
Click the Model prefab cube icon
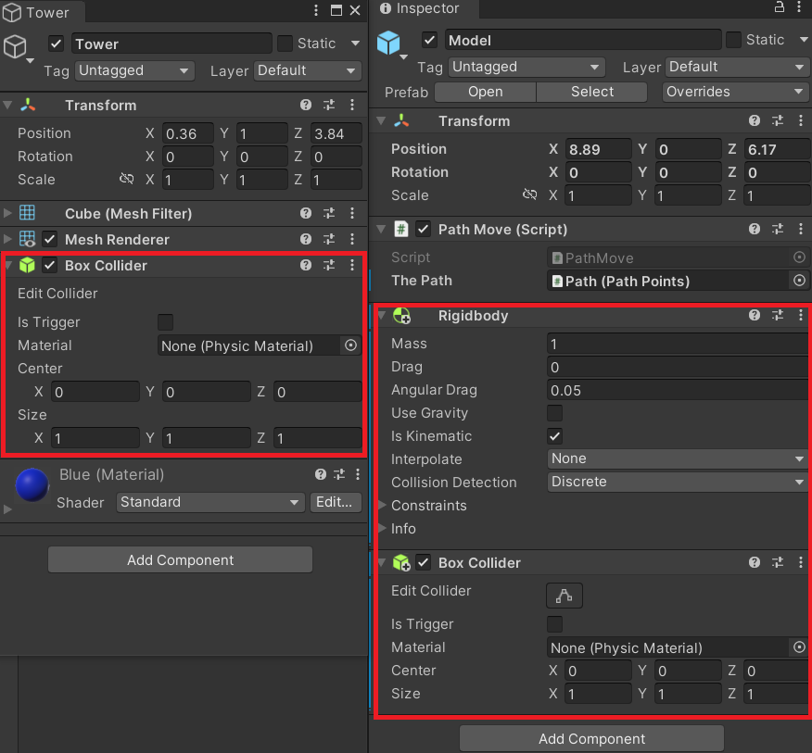(x=388, y=43)
